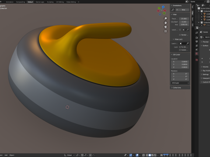The image size is (210, 157).
Task: Select solid viewport shading mode
Action: [x=150, y=155]
